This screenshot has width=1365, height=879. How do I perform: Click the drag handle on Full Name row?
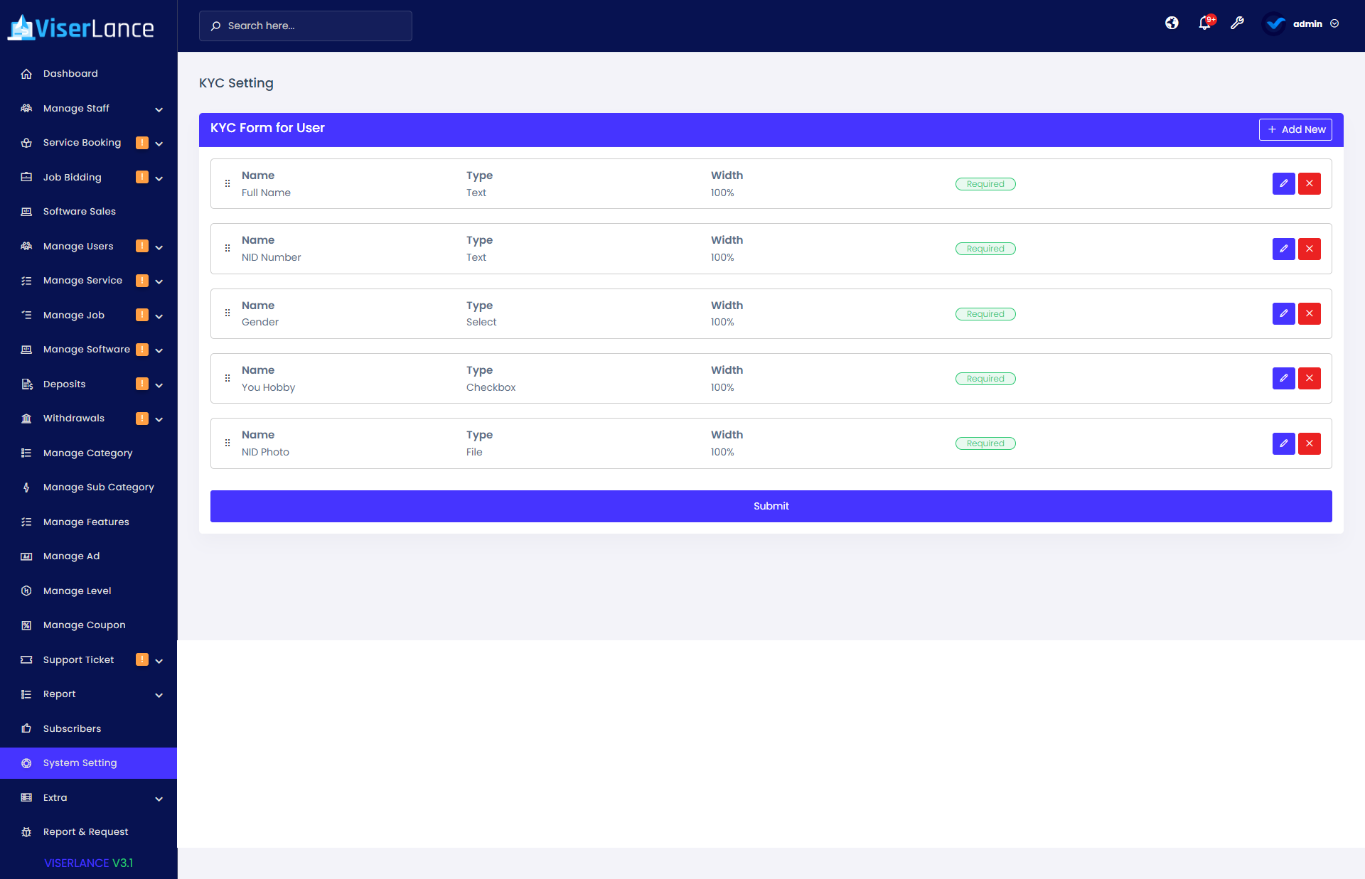tap(227, 183)
